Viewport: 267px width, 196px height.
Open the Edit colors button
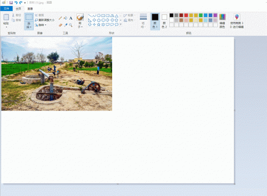coord(222,21)
